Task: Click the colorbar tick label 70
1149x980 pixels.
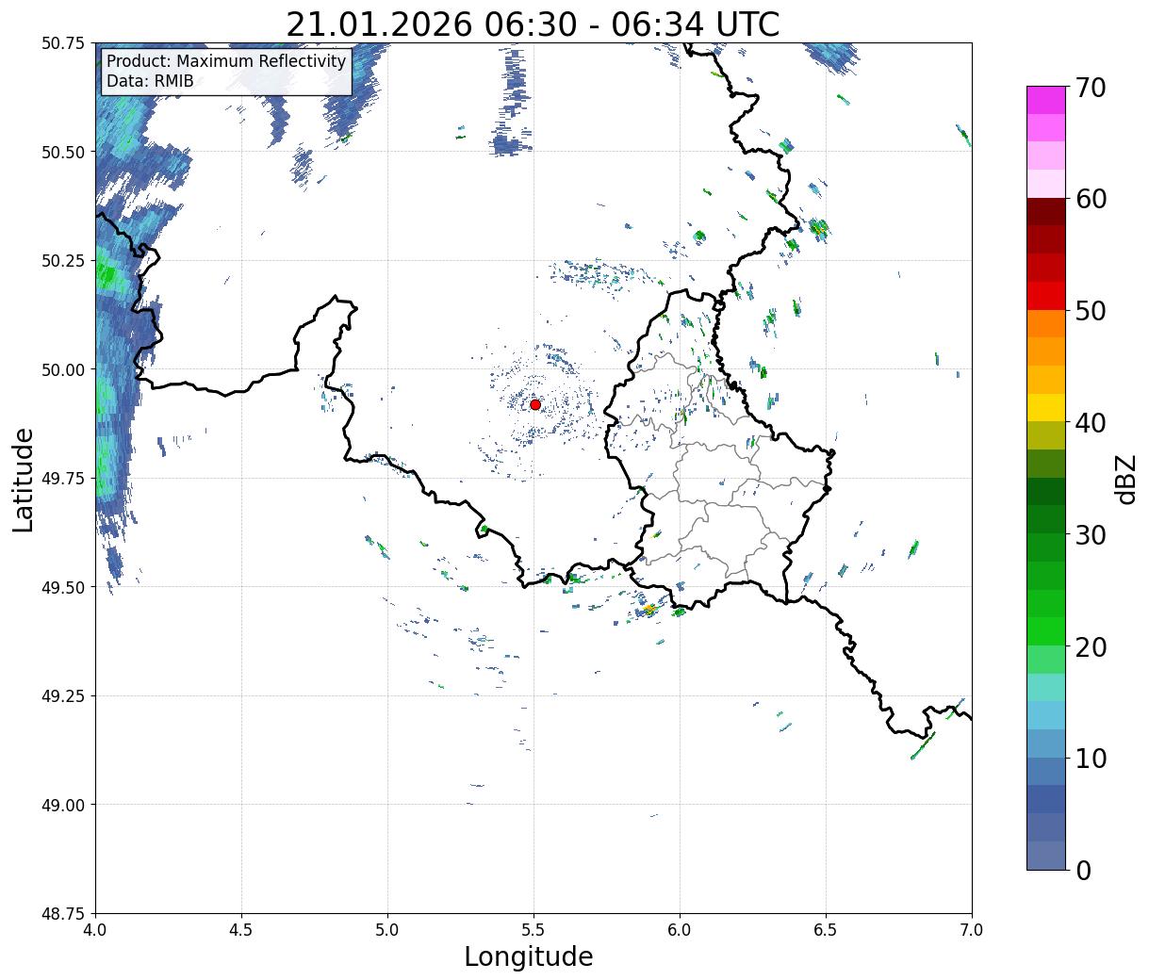Action: pyautogui.click(x=1091, y=88)
